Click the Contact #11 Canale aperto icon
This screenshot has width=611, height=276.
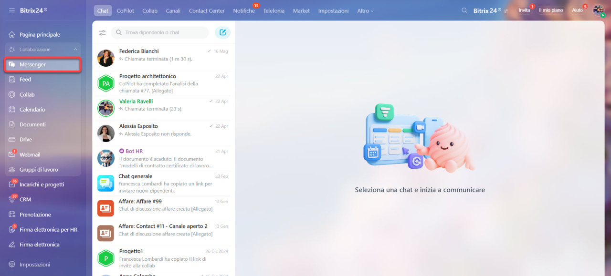[x=105, y=233]
